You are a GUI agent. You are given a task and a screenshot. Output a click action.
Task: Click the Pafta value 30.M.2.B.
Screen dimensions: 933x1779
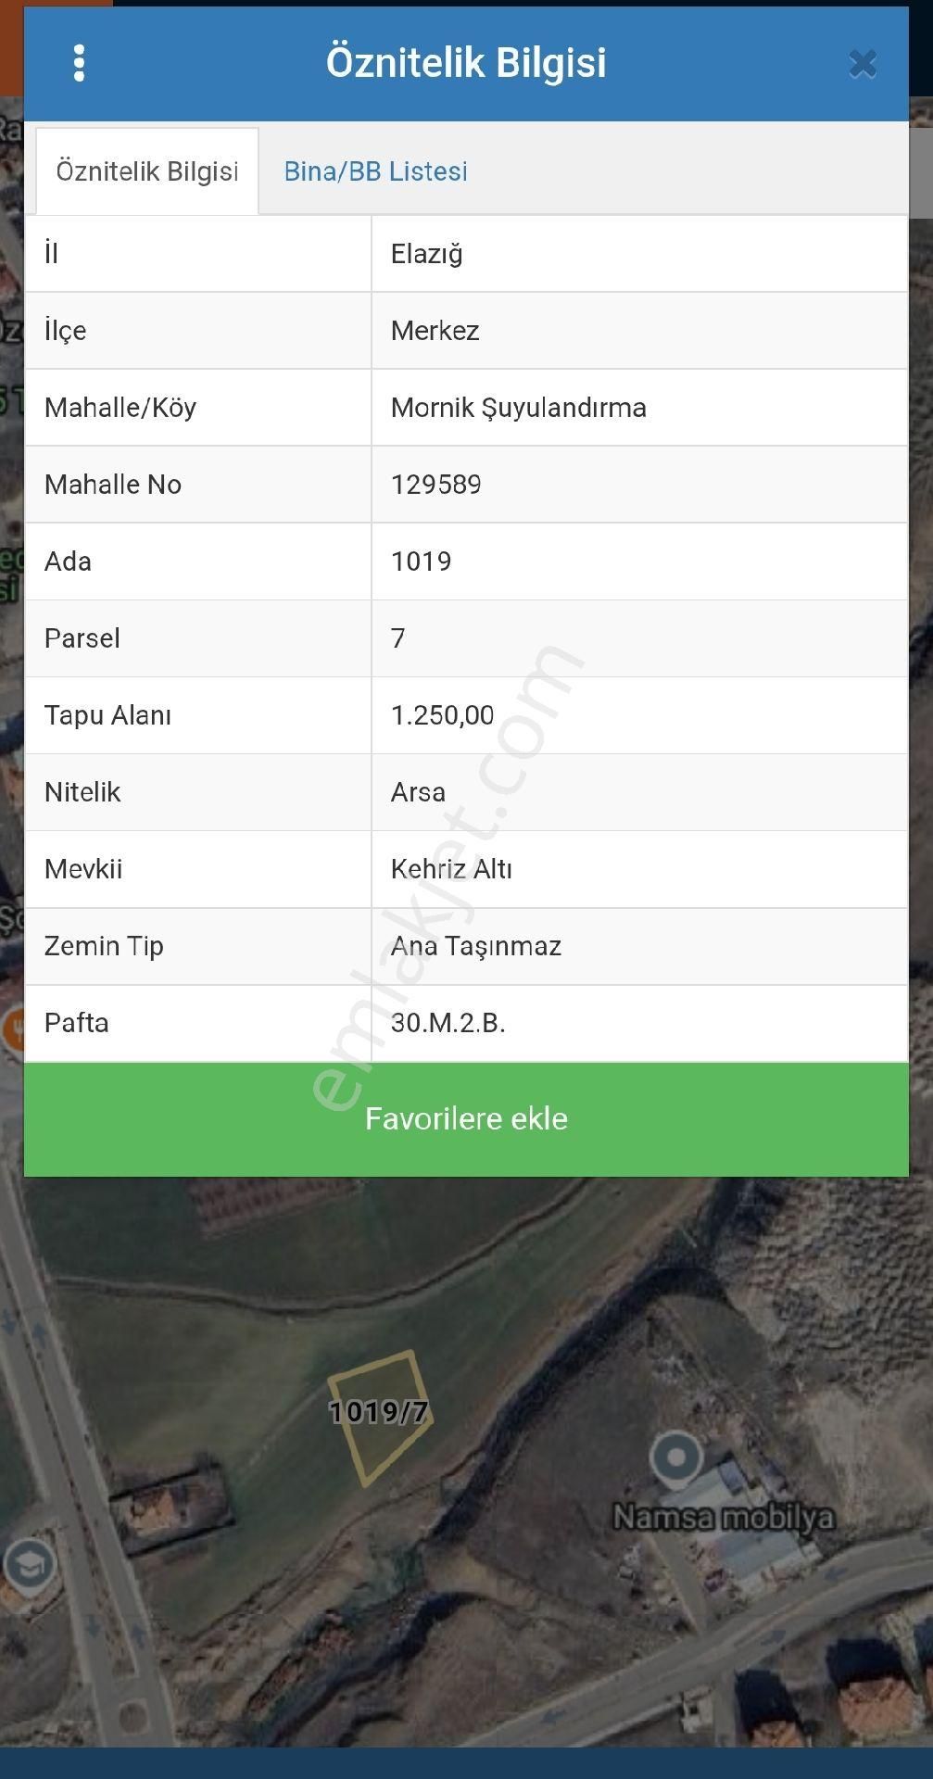[x=448, y=1023]
